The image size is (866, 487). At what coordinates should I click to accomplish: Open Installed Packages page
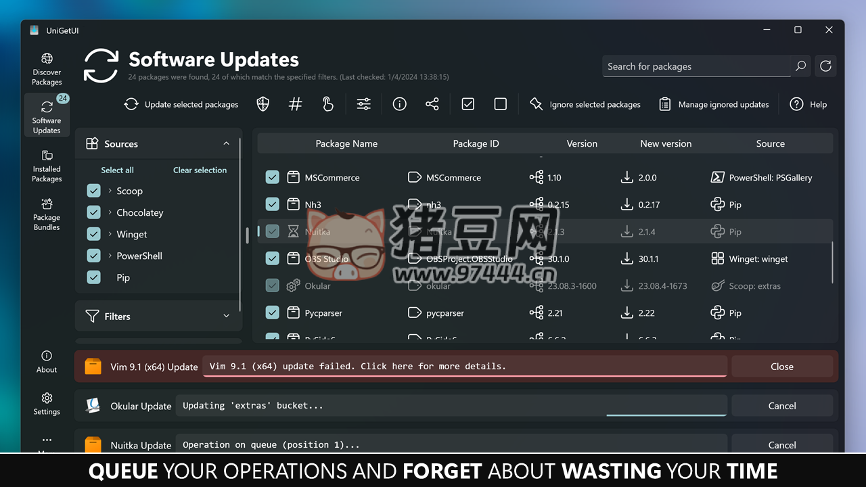click(x=47, y=166)
